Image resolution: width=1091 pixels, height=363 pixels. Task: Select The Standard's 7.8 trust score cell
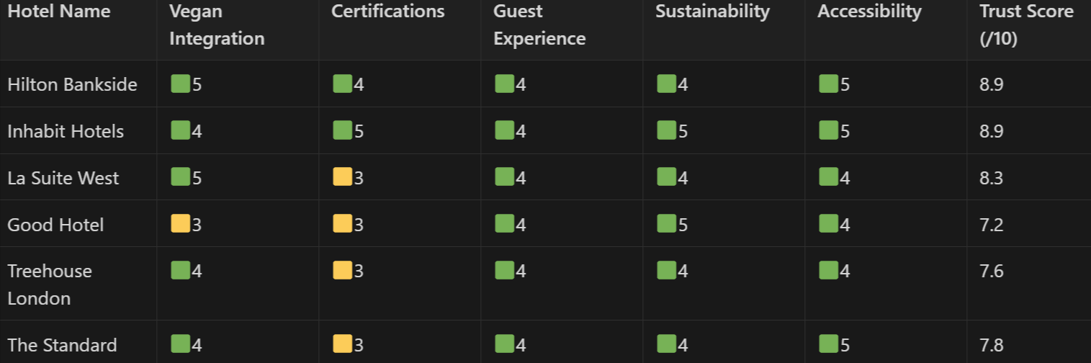click(1029, 344)
